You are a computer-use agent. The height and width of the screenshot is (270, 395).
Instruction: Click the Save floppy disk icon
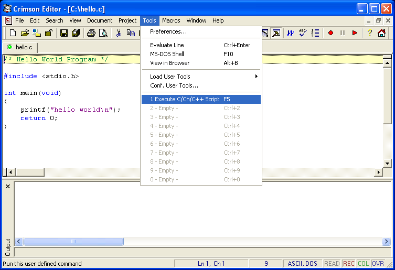pyautogui.click(x=64, y=33)
